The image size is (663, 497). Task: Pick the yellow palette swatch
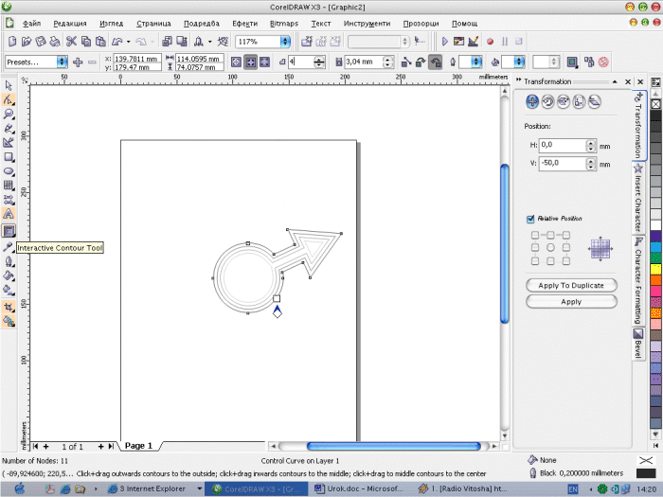(x=655, y=269)
